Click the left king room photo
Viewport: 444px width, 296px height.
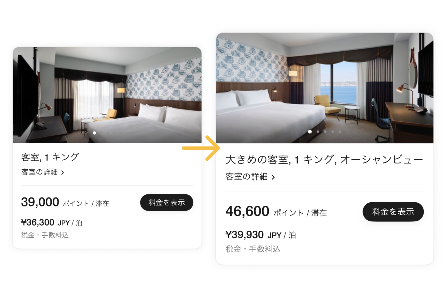107,95
